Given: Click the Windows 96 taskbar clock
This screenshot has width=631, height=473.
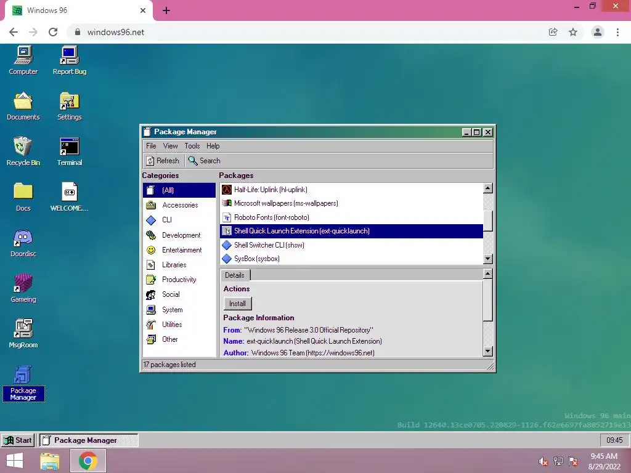Looking at the screenshot, I should 614,440.
